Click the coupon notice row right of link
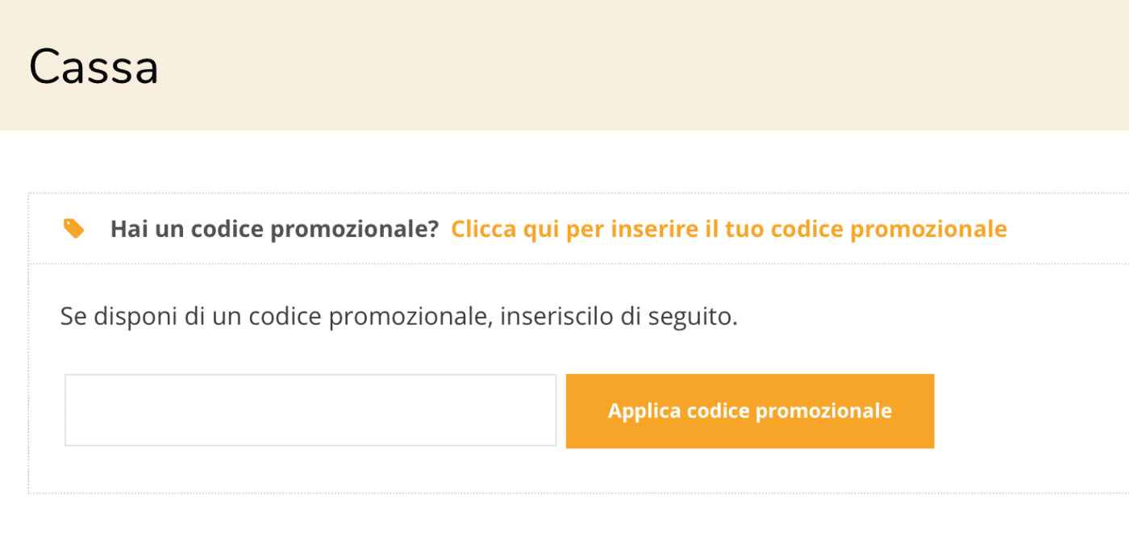 [x=1064, y=229]
